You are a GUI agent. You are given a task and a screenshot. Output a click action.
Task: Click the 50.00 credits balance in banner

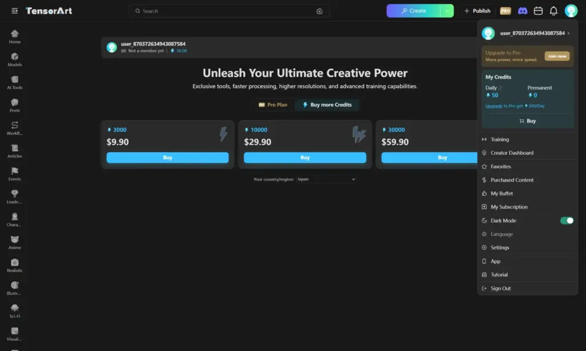coord(179,51)
